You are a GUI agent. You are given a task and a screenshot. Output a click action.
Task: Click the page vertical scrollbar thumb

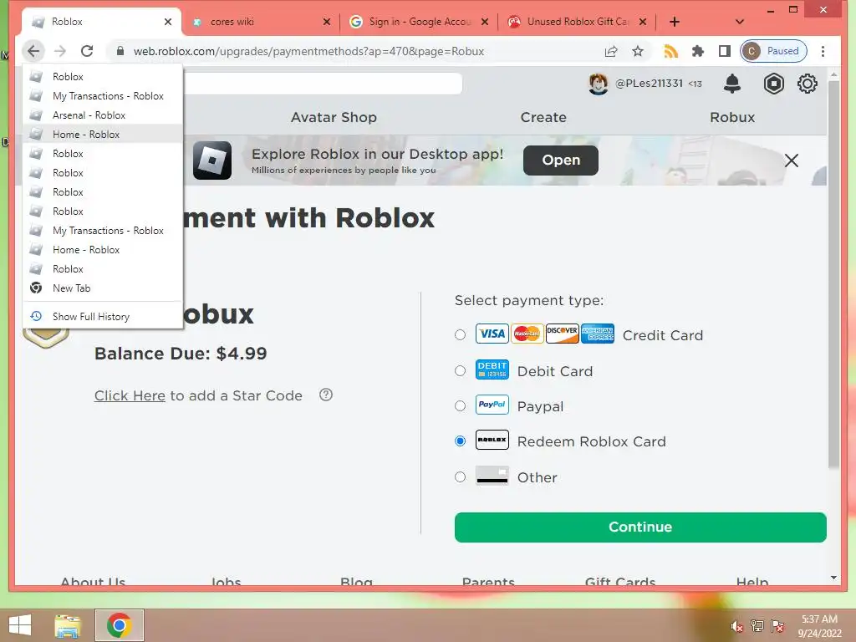point(833,273)
